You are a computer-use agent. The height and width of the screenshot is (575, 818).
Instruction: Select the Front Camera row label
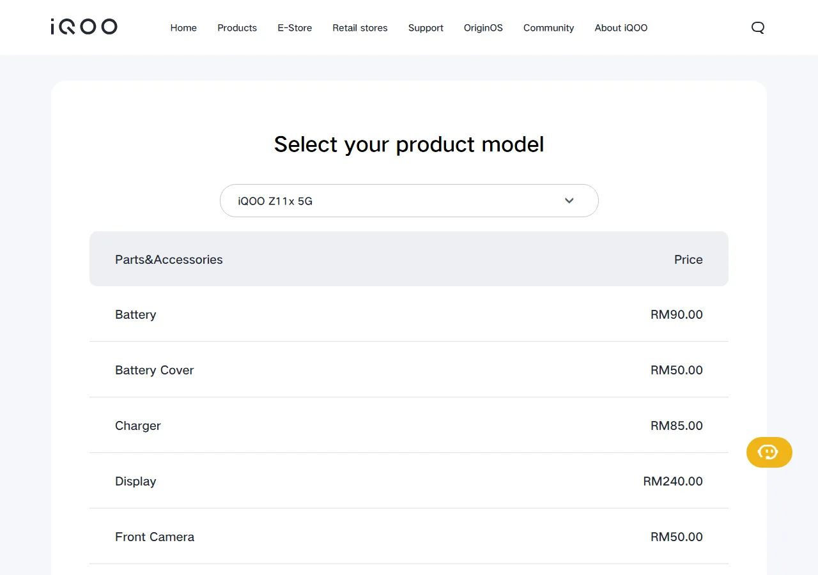coord(155,537)
